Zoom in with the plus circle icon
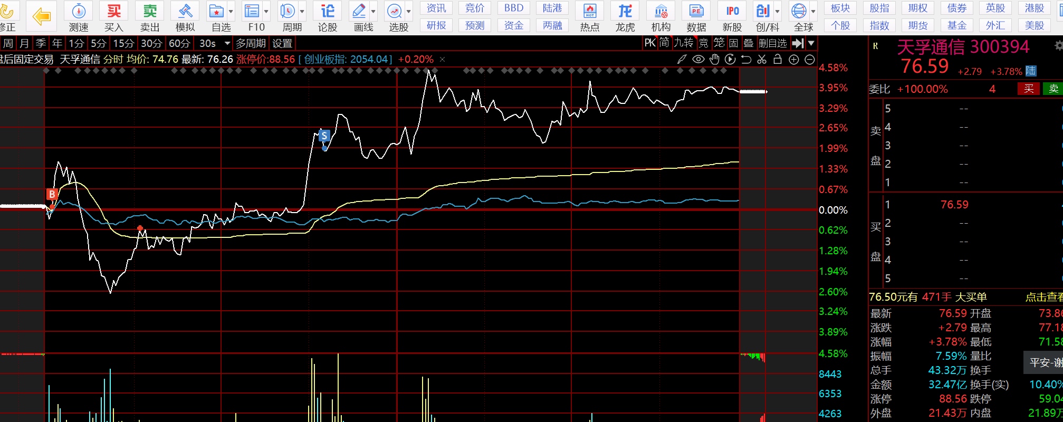1063x422 pixels. coord(794,60)
